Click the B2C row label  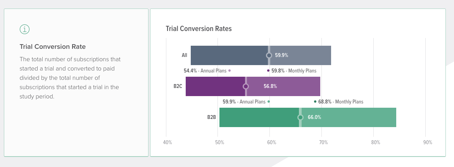click(x=178, y=86)
